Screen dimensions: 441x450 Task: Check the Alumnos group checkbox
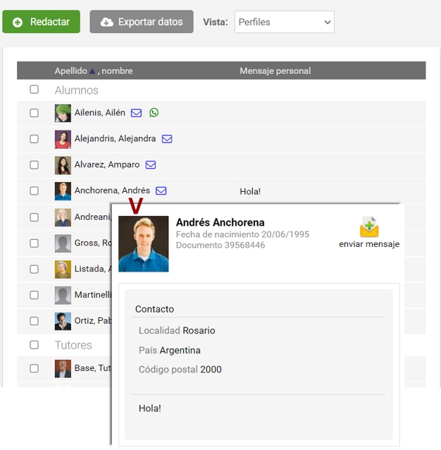34,90
